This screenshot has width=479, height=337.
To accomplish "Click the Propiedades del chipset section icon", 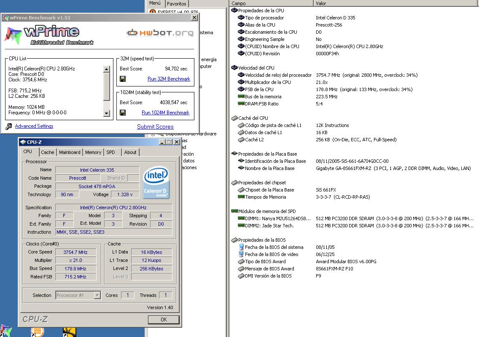I will pos(234,182).
